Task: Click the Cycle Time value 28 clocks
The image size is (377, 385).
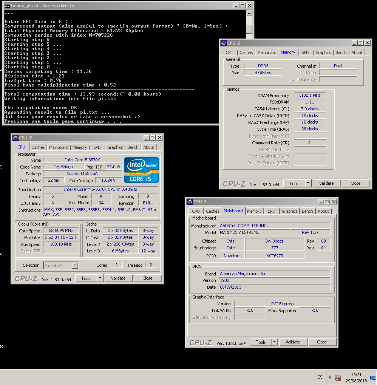Action: (x=310, y=129)
